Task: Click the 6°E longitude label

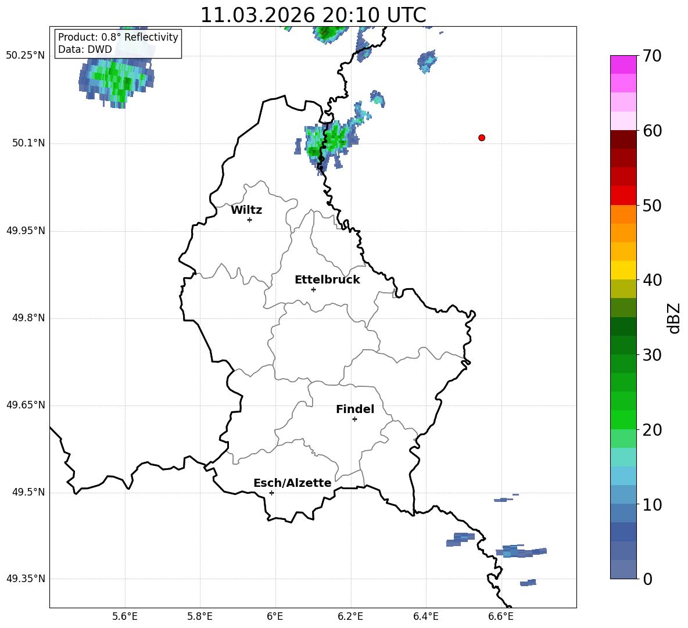Action: [x=275, y=616]
